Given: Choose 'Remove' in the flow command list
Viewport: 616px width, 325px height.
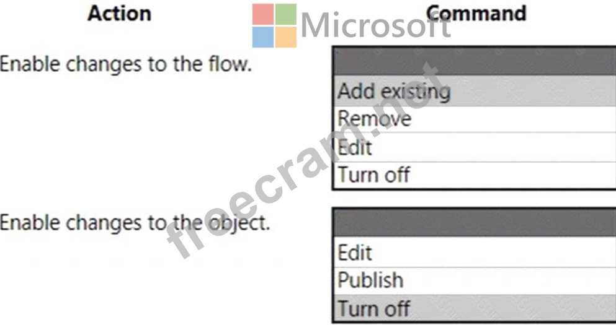Looking at the screenshot, I should 374,119.
